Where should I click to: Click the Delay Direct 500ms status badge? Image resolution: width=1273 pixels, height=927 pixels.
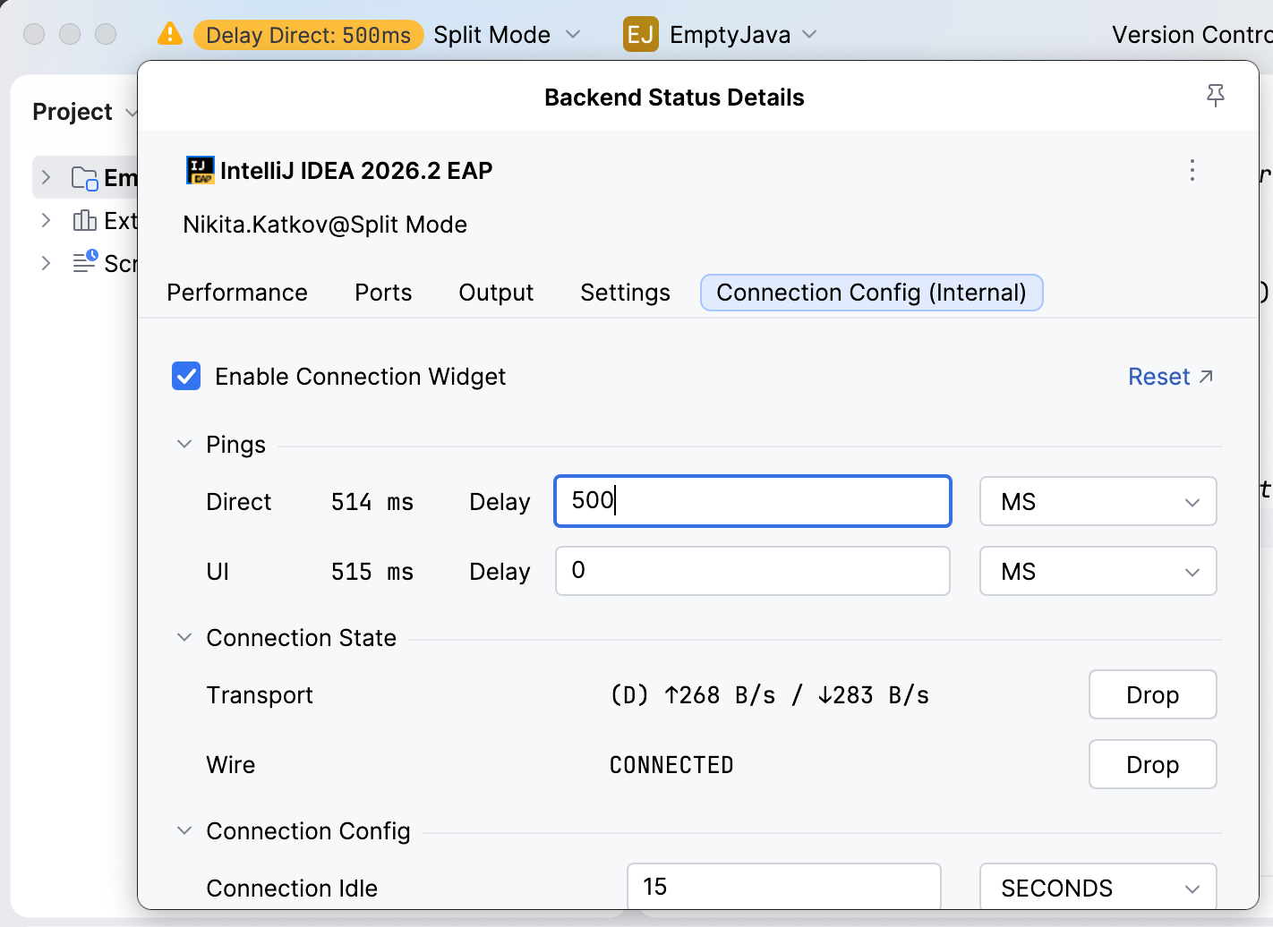click(x=309, y=35)
